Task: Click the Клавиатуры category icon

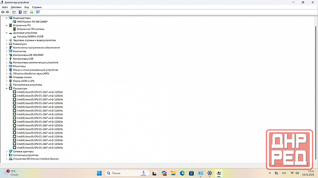Action: [x=10, y=44]
